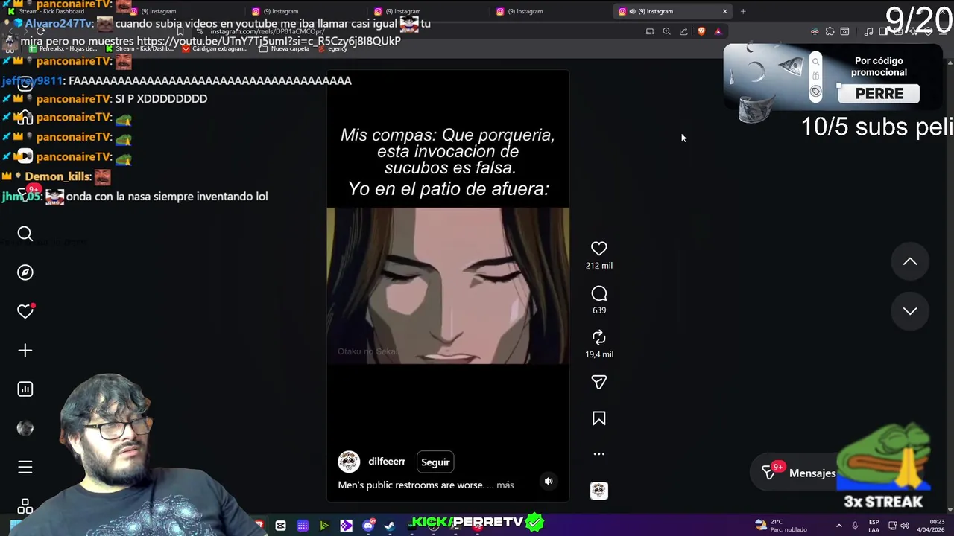Click the reel video of the anime face
Viewport: 954px width, 536px height.
[x=448, y=286]
